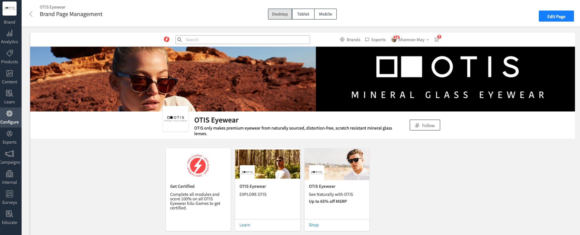Screen dimensions: 580x235
Task: Click the Learn link on EXPLORE OTIS card
Action: [x=245, y=225]
